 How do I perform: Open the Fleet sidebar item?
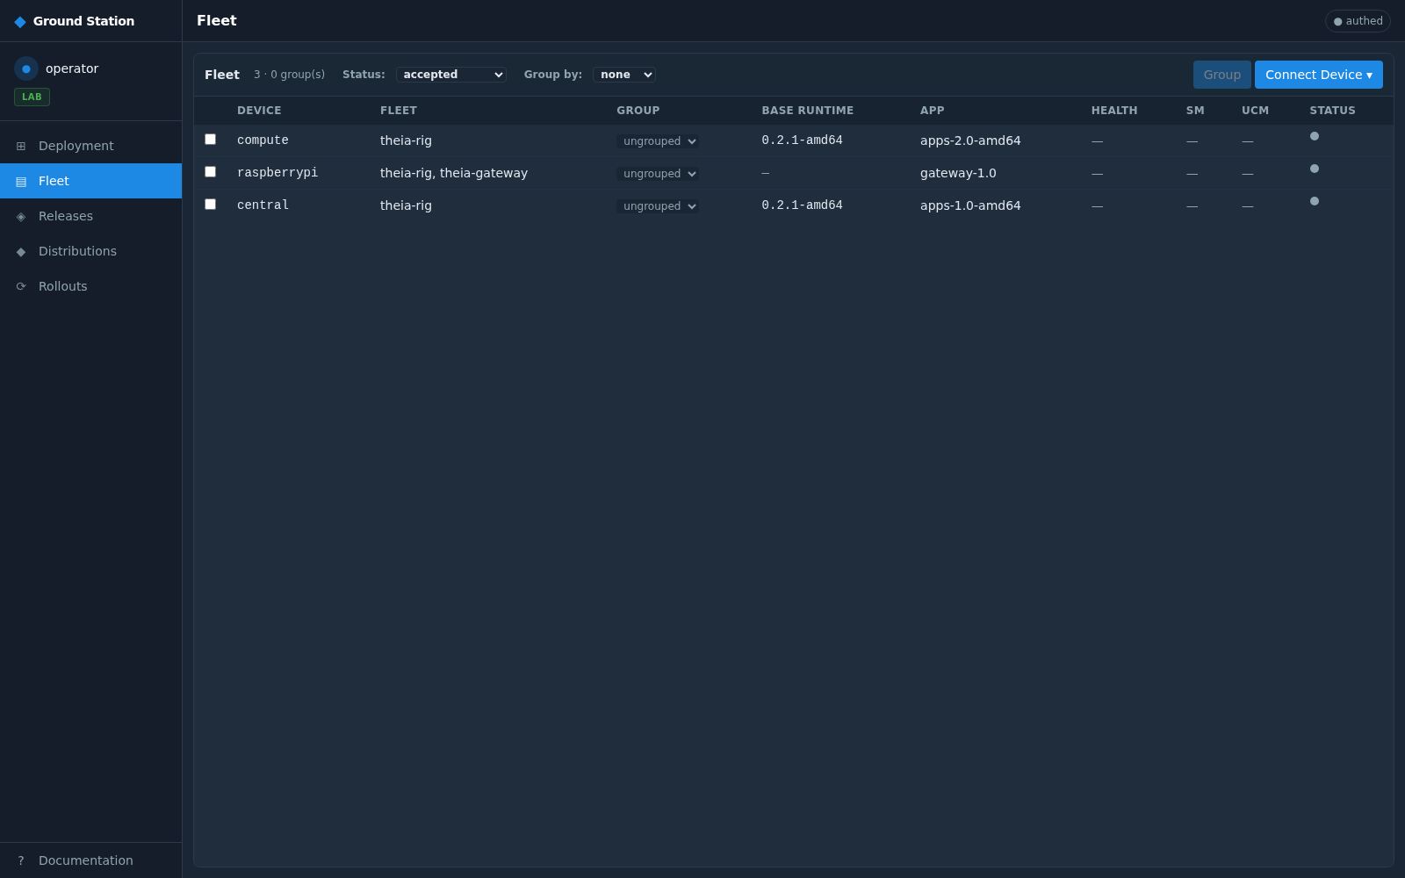pyautogui.click(x=91, y=181)
